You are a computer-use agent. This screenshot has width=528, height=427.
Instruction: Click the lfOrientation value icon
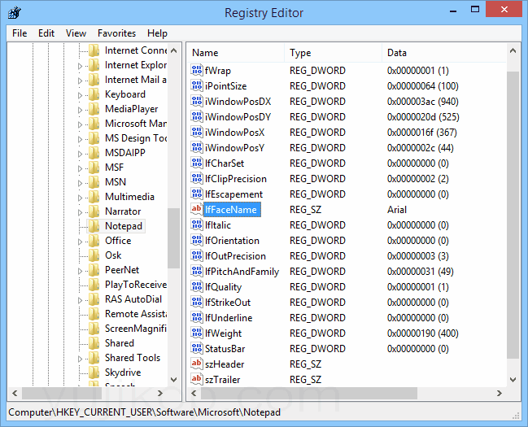197,241
